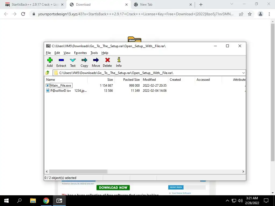Screen dimensions: 275x206
Task: Open network status tray icon
Action: click(x=234, y=201)
